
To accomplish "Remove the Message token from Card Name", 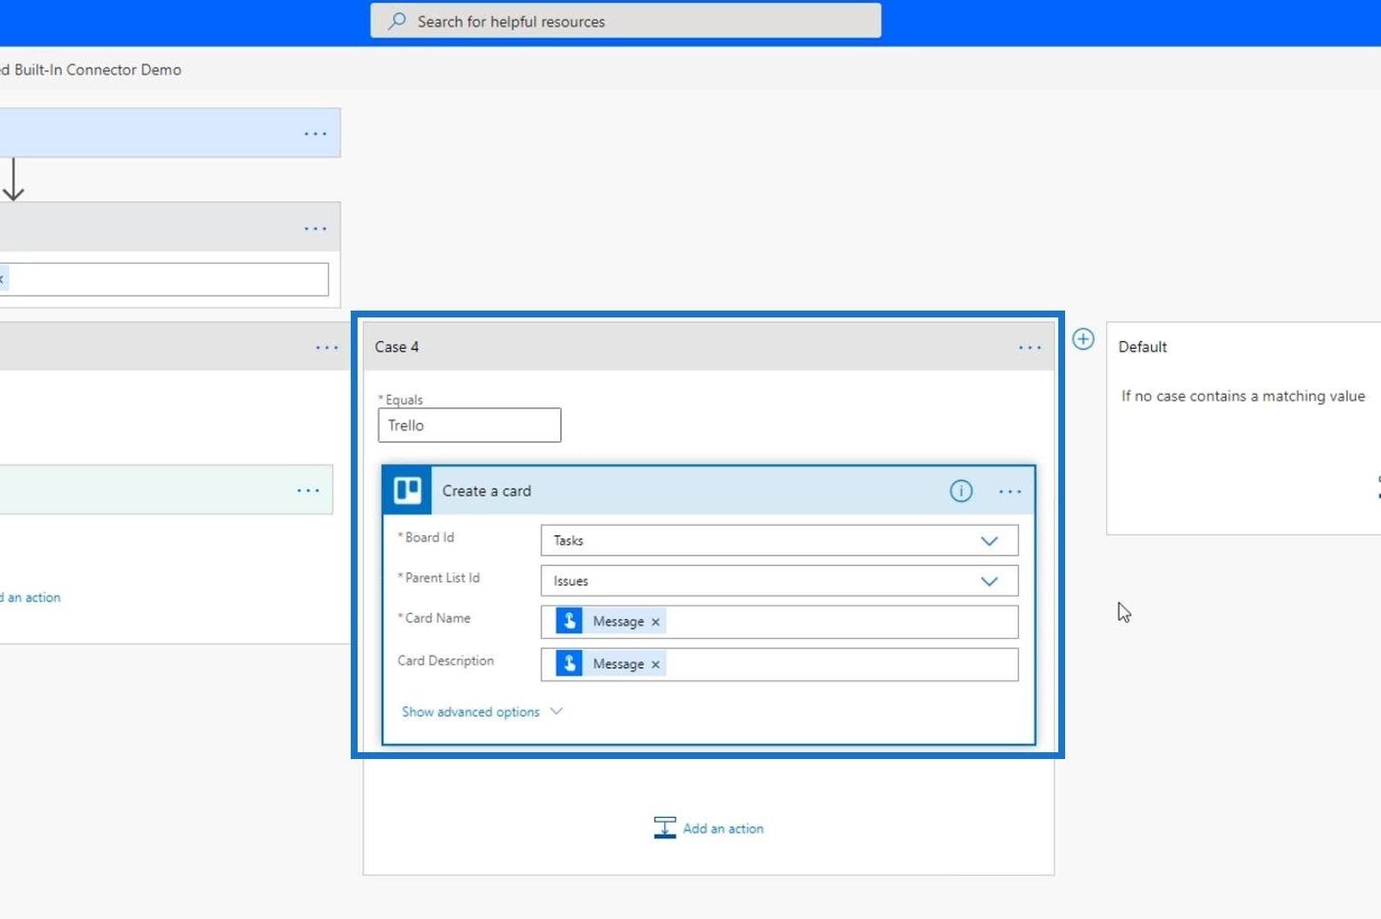I will 656,622.
